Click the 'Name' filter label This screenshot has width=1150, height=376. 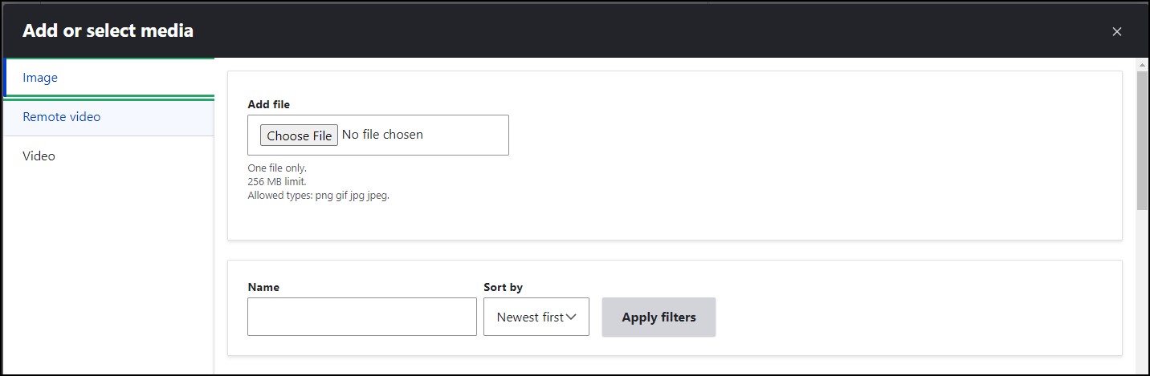coord(263,287)
